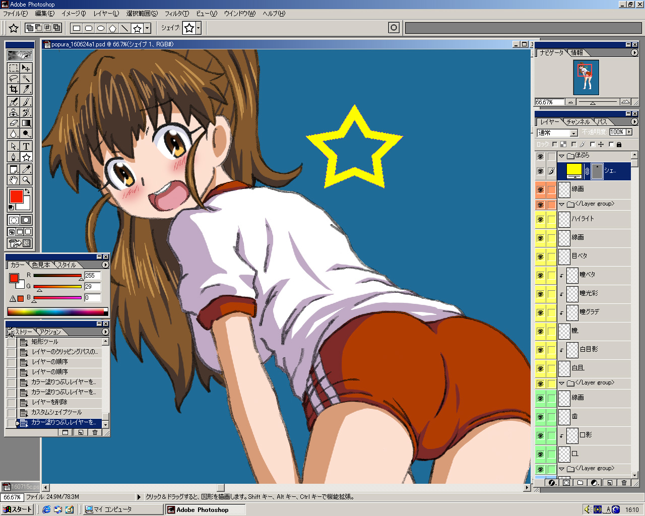Click Windows スタート button

(18, 509)
